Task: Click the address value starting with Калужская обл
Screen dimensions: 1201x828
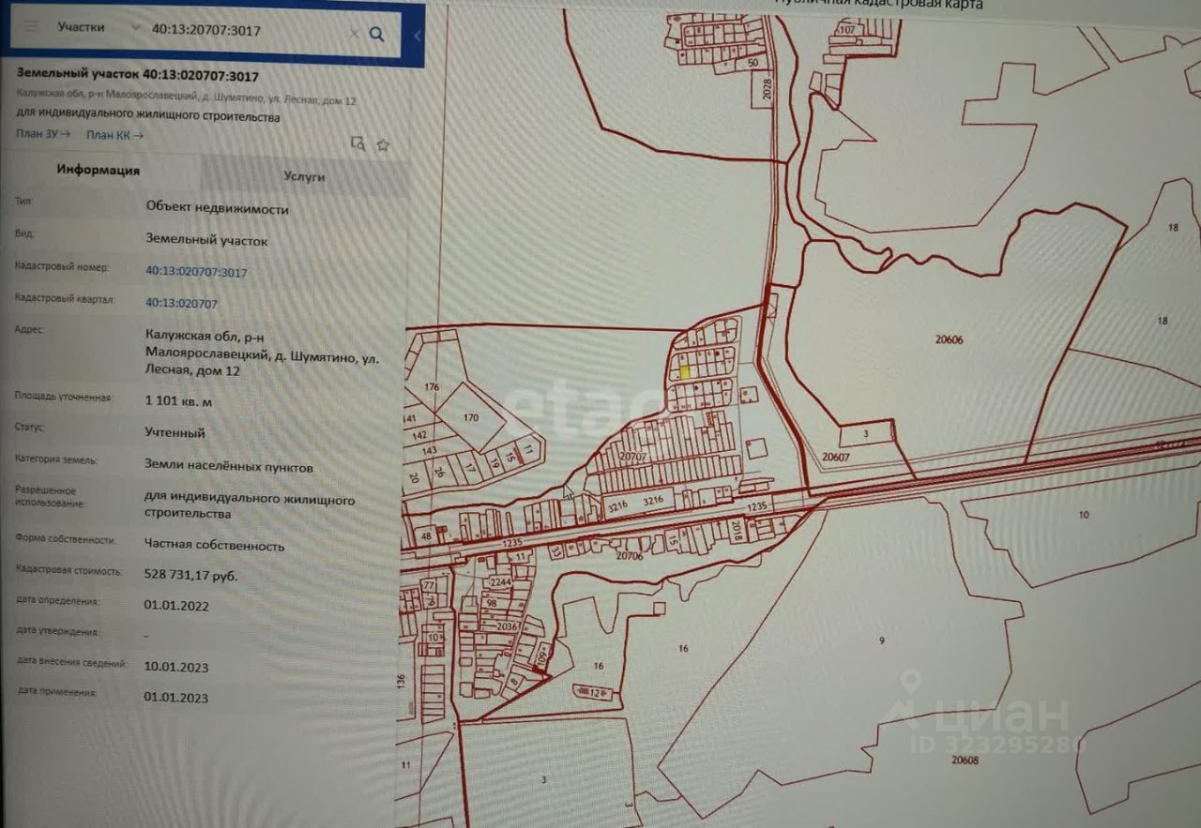Action: coord(262,352)
